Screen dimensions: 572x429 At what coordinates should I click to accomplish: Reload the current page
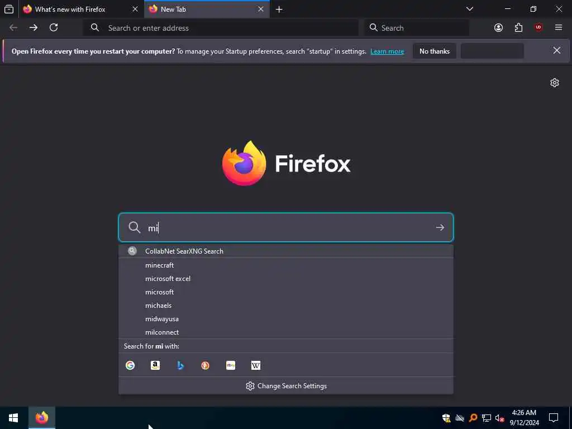[x=54, y=28]
